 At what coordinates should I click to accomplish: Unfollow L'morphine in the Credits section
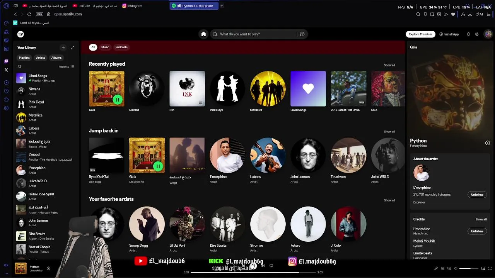click(477, 231)
